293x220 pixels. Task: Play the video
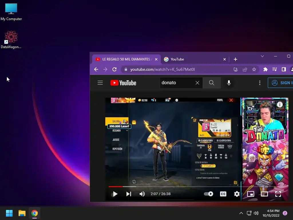pyautogui.click(x=115, y=194)
